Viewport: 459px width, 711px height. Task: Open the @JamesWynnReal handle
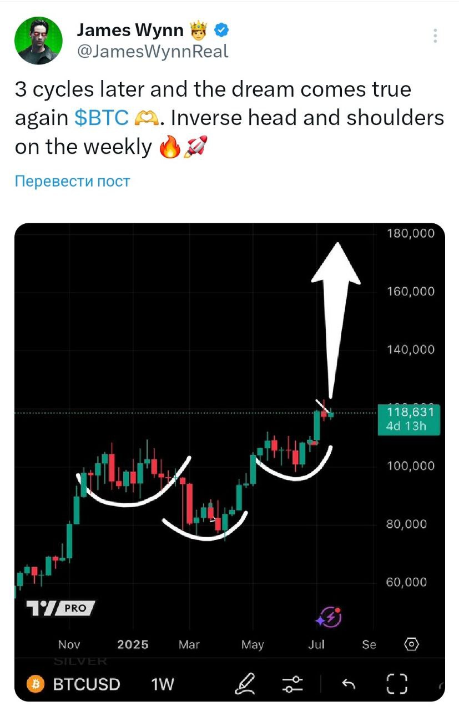(152, 52)
